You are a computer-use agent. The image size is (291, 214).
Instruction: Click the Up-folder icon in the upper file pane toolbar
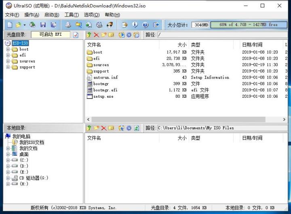89,35
